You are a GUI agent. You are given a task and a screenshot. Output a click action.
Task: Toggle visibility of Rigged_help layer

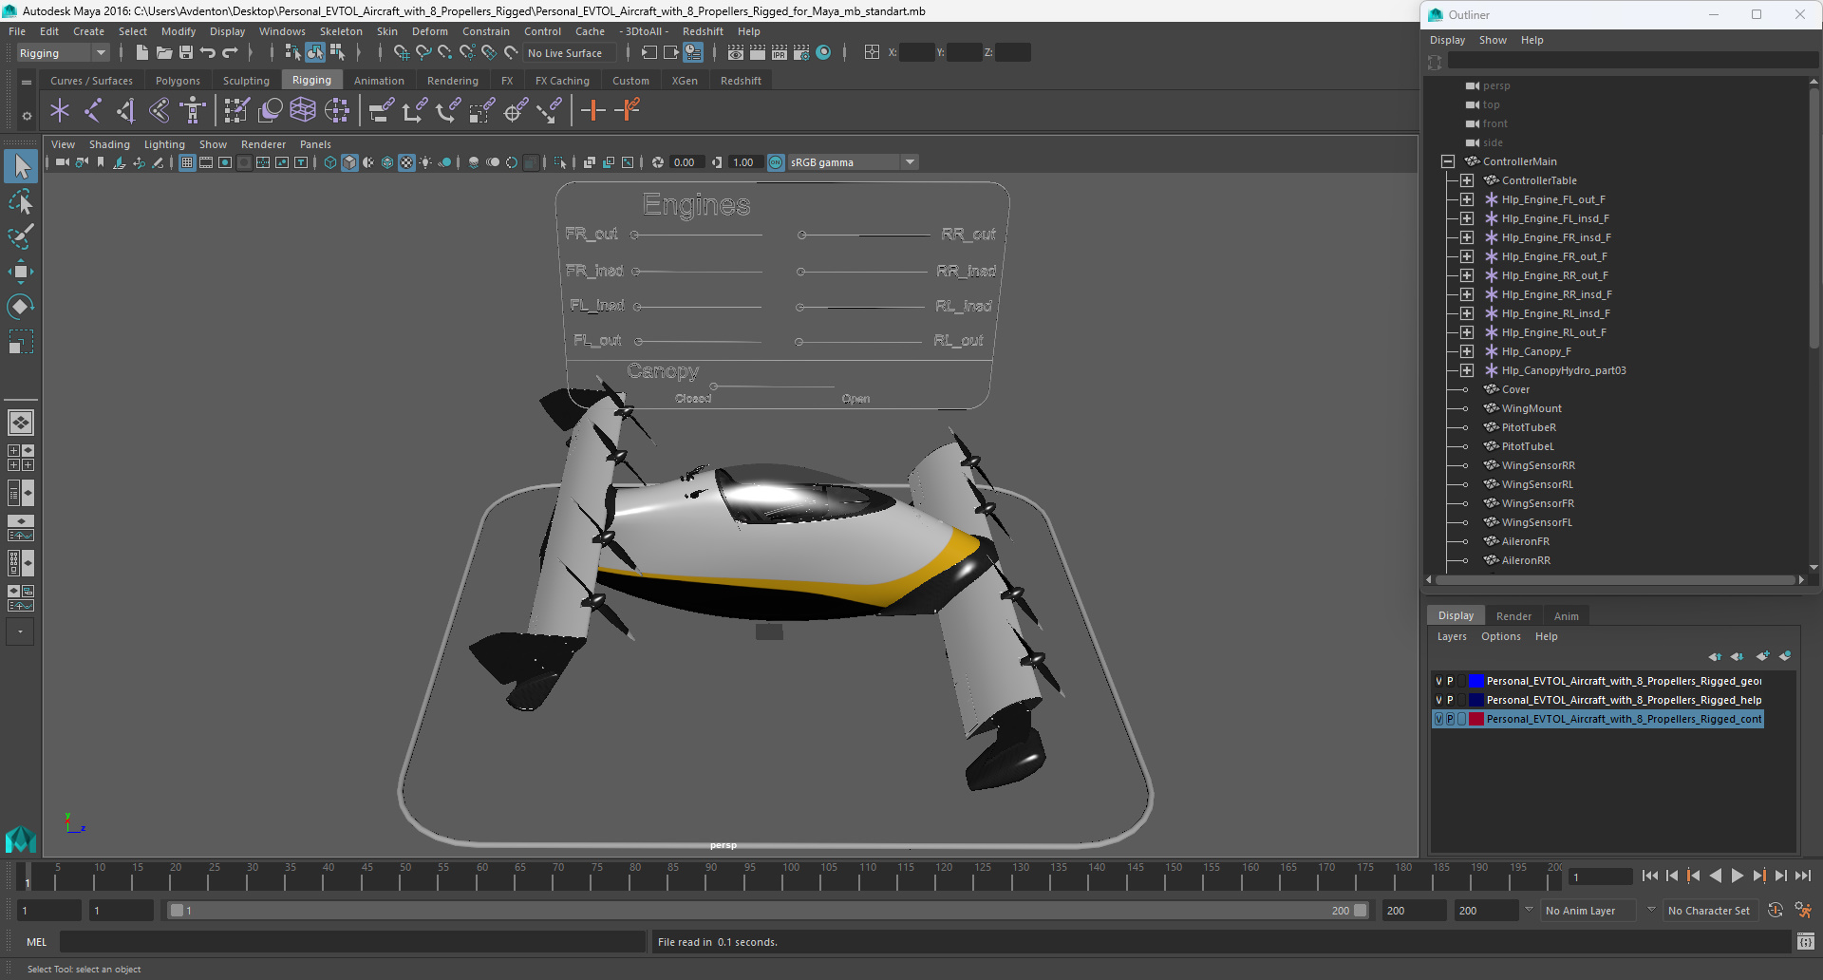[x=1438, y=700]
